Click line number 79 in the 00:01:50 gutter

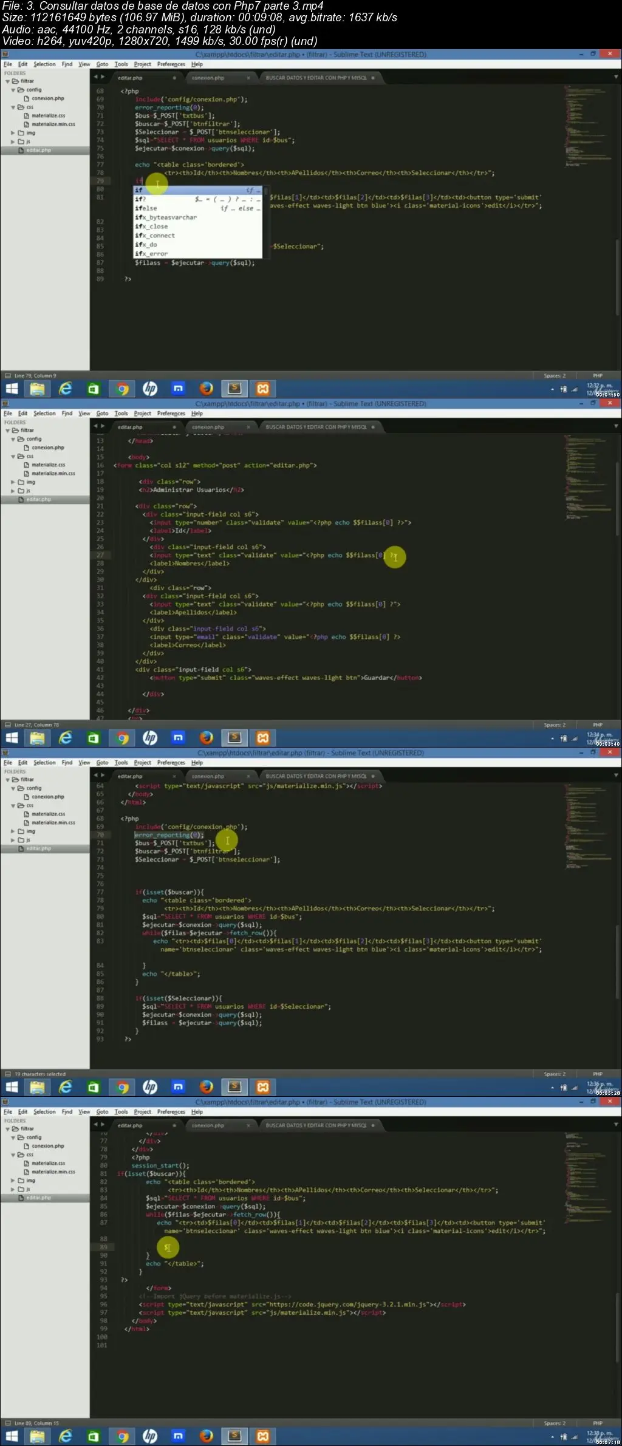(100, 181)
